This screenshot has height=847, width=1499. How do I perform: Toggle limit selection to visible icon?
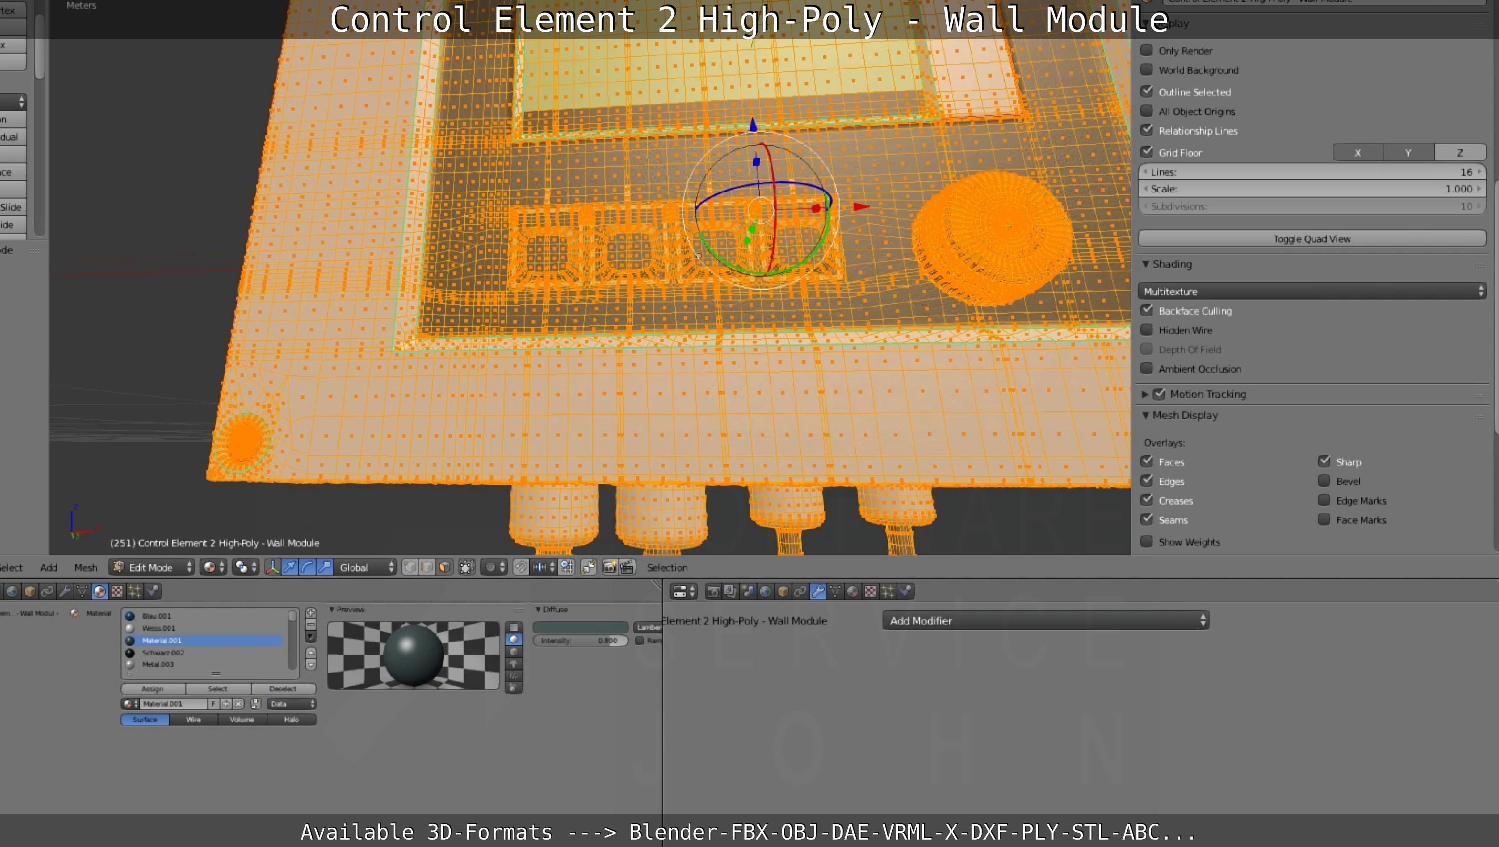point(467,567)
